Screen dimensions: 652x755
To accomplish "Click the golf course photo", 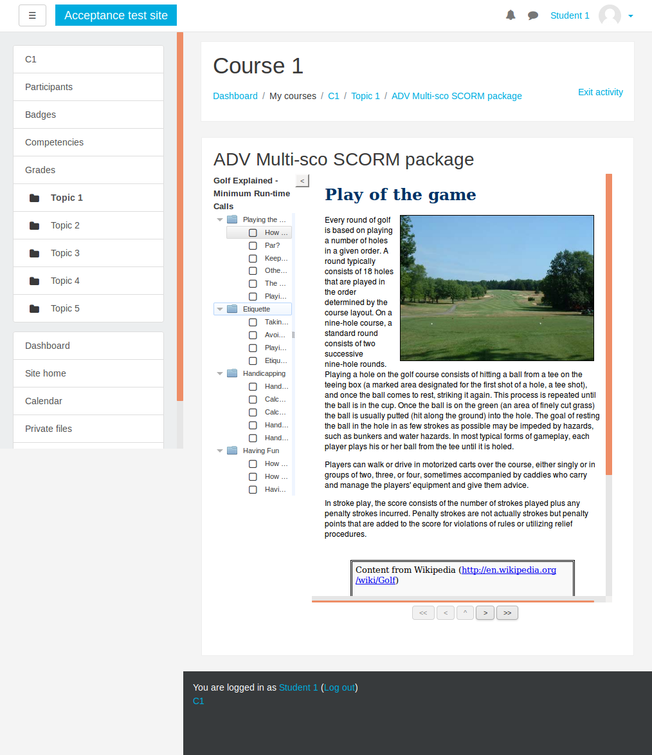I will point(497,288).
